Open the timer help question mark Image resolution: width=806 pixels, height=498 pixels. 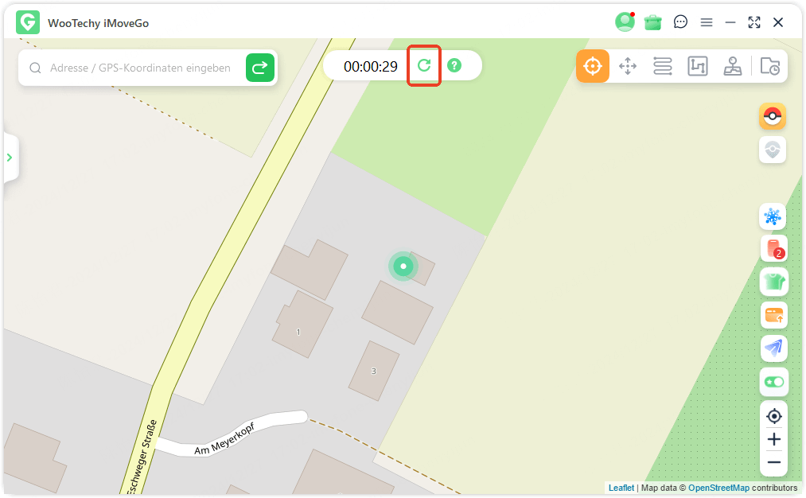point(454,65)
